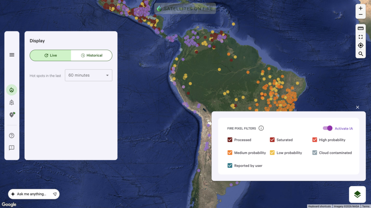The width and height of the screenshot is (371, 208).
Task: Click the Hot spots in the last label
Action: [x=45, y=76]
